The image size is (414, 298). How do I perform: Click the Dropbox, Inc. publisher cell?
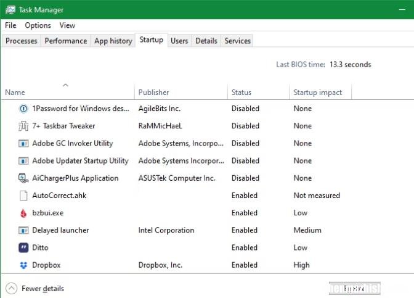[x=160, y=265]
